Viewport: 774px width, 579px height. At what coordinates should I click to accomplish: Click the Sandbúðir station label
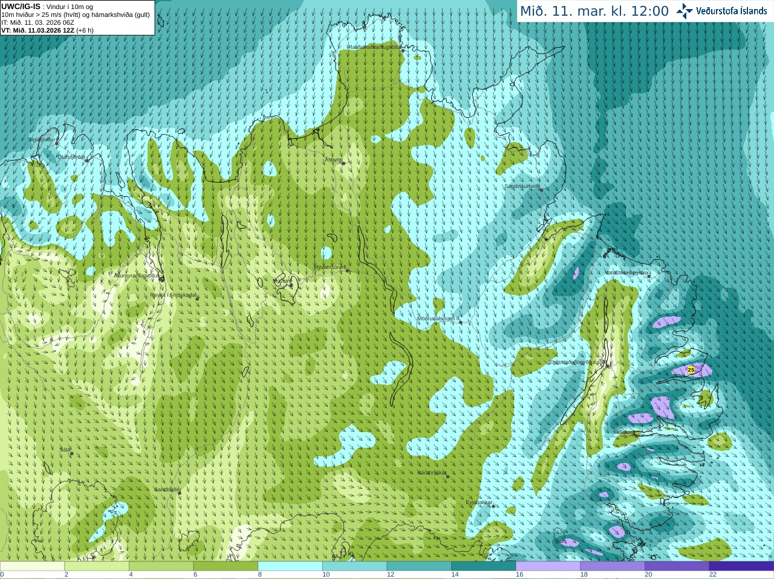point(166,490)
